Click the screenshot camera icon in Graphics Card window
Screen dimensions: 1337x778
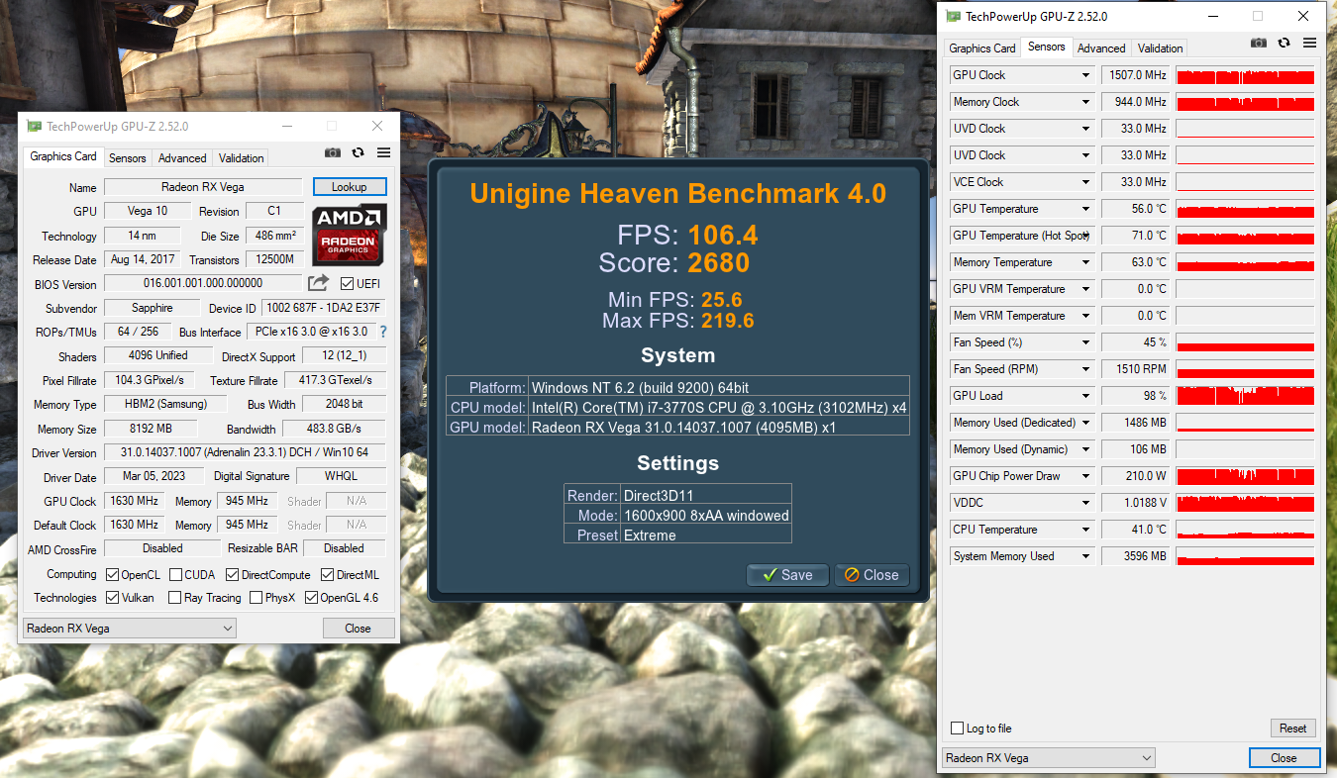(x=333, y=152)
